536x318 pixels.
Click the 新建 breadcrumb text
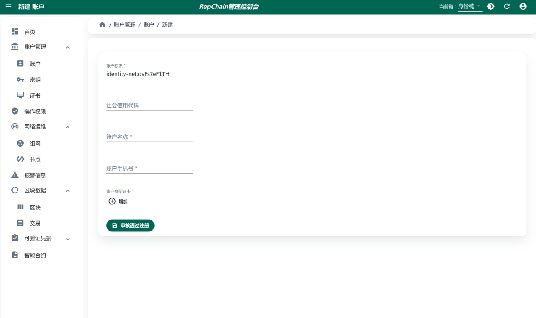167,25
